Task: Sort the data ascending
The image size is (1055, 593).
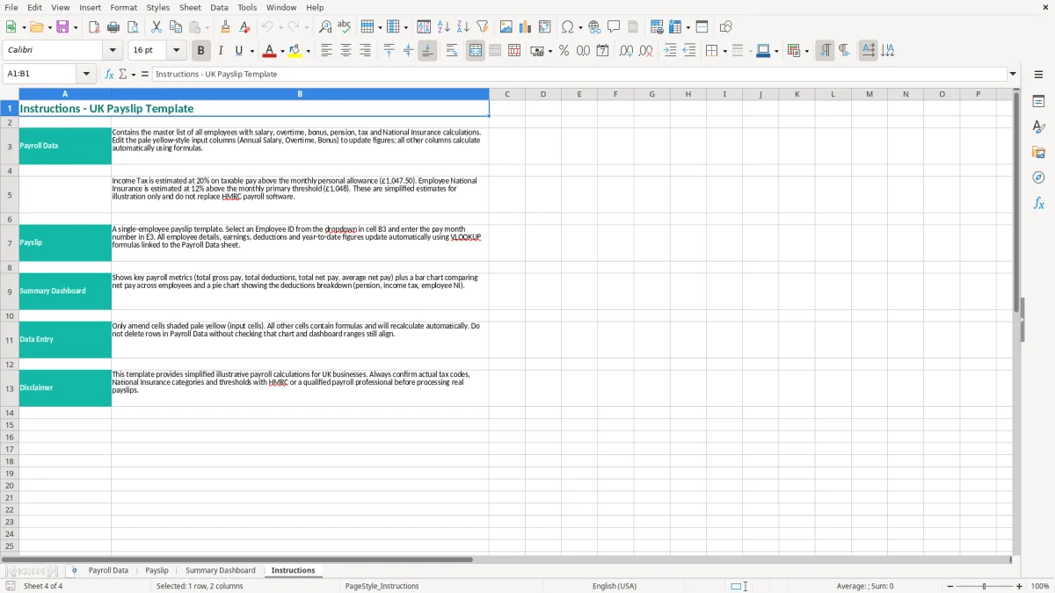Action: coord(444,26)
